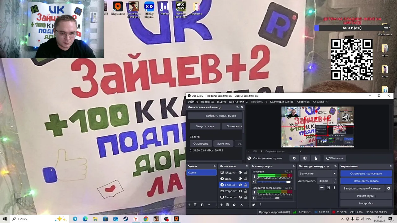Open the Вид (V) menu
The image size is (397, 223).
point(221,102)
